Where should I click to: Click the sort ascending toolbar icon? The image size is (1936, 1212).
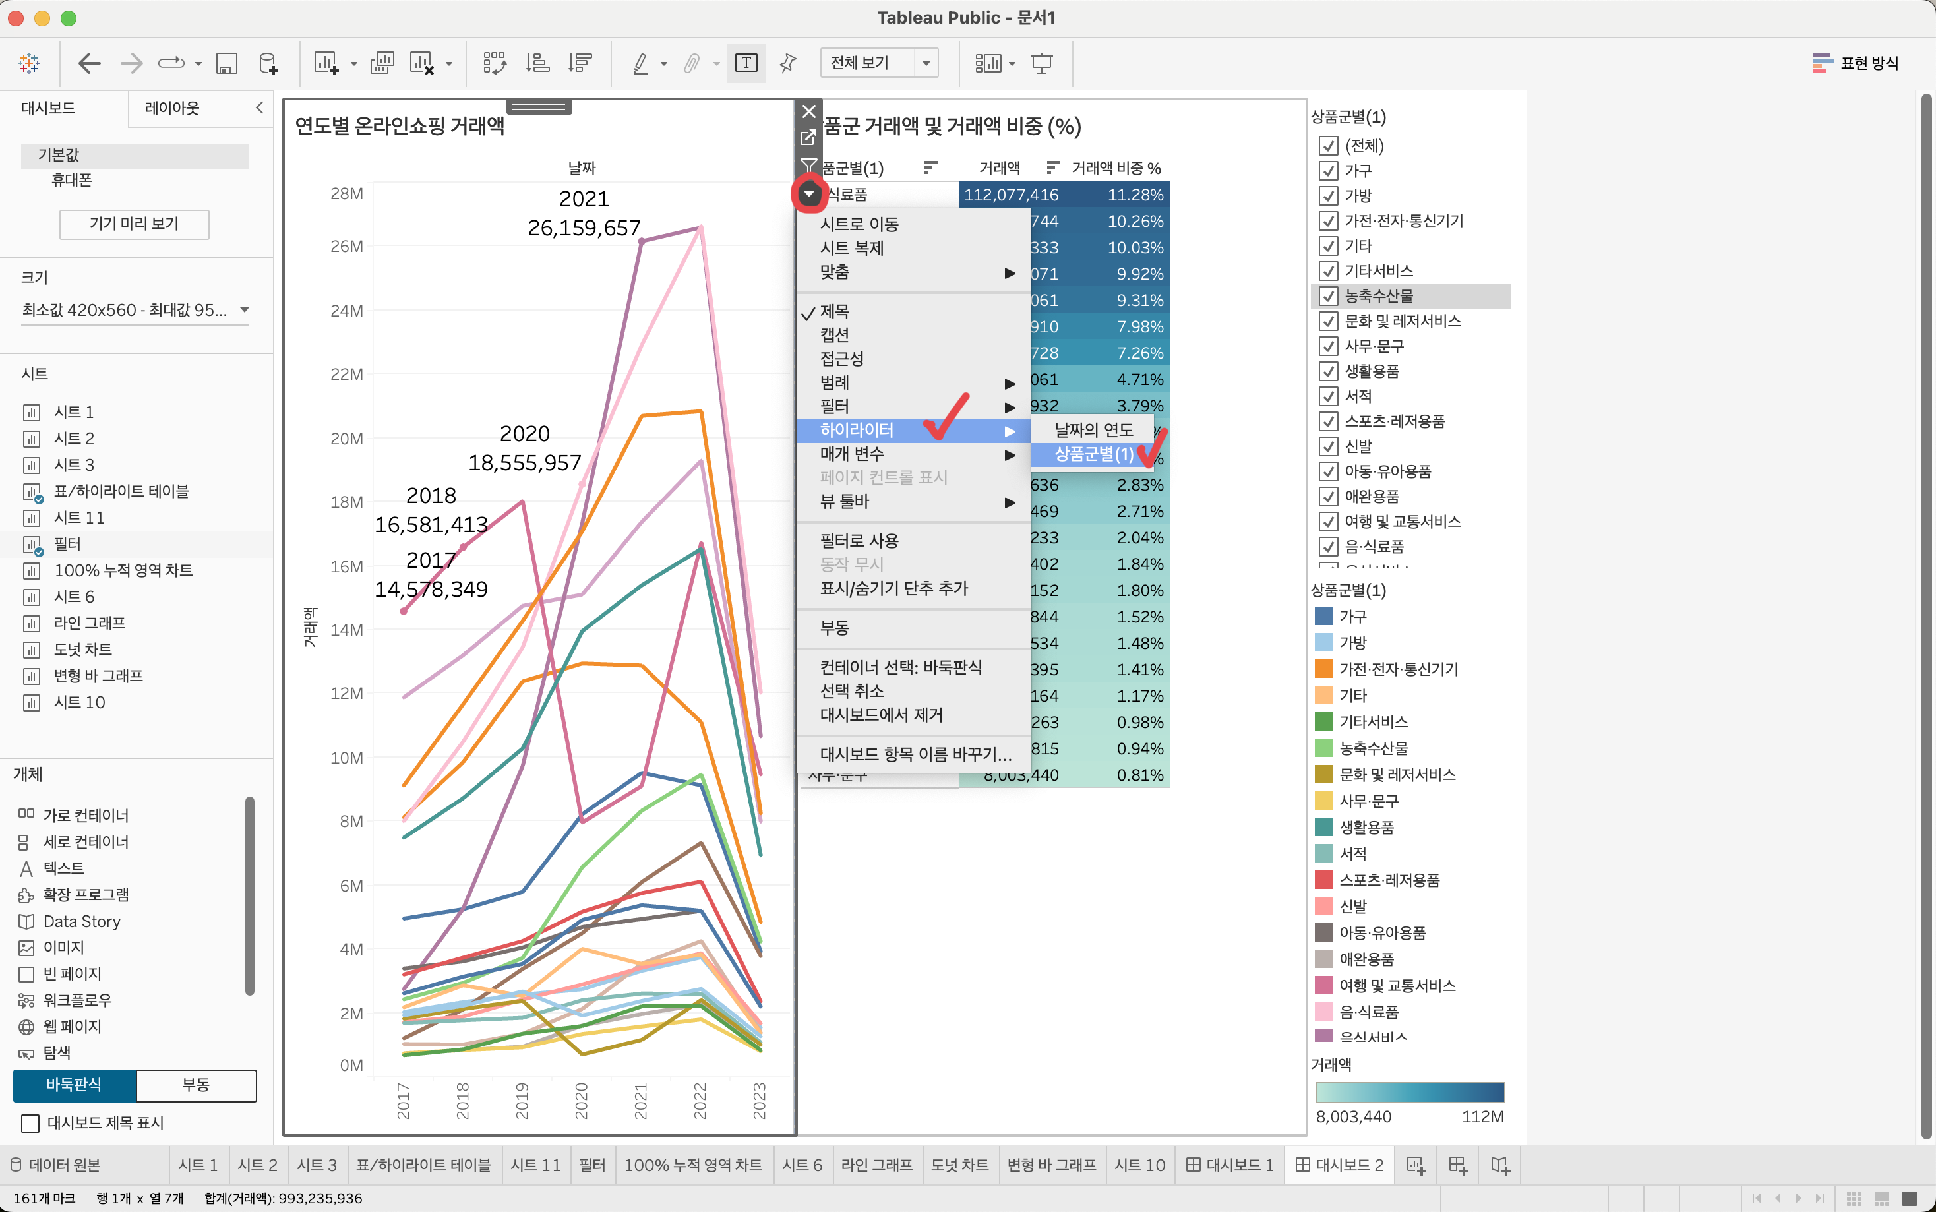tap(537, 63)
